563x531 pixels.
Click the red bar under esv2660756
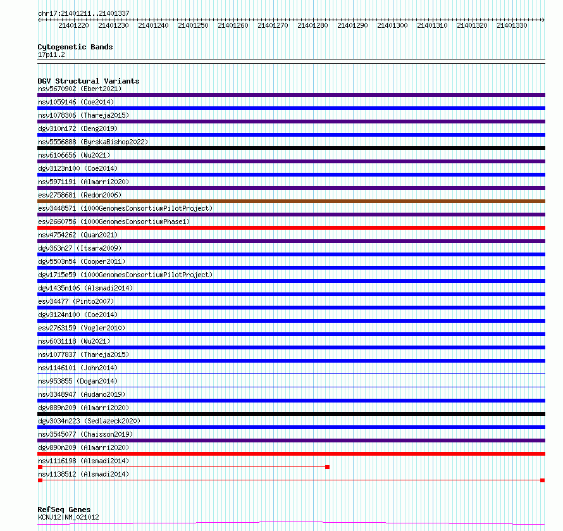click(291, 228)
